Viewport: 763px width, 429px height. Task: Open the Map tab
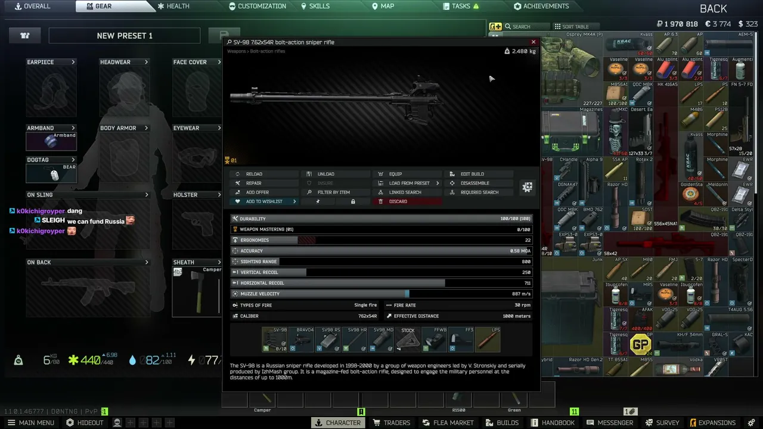[383, 6]
